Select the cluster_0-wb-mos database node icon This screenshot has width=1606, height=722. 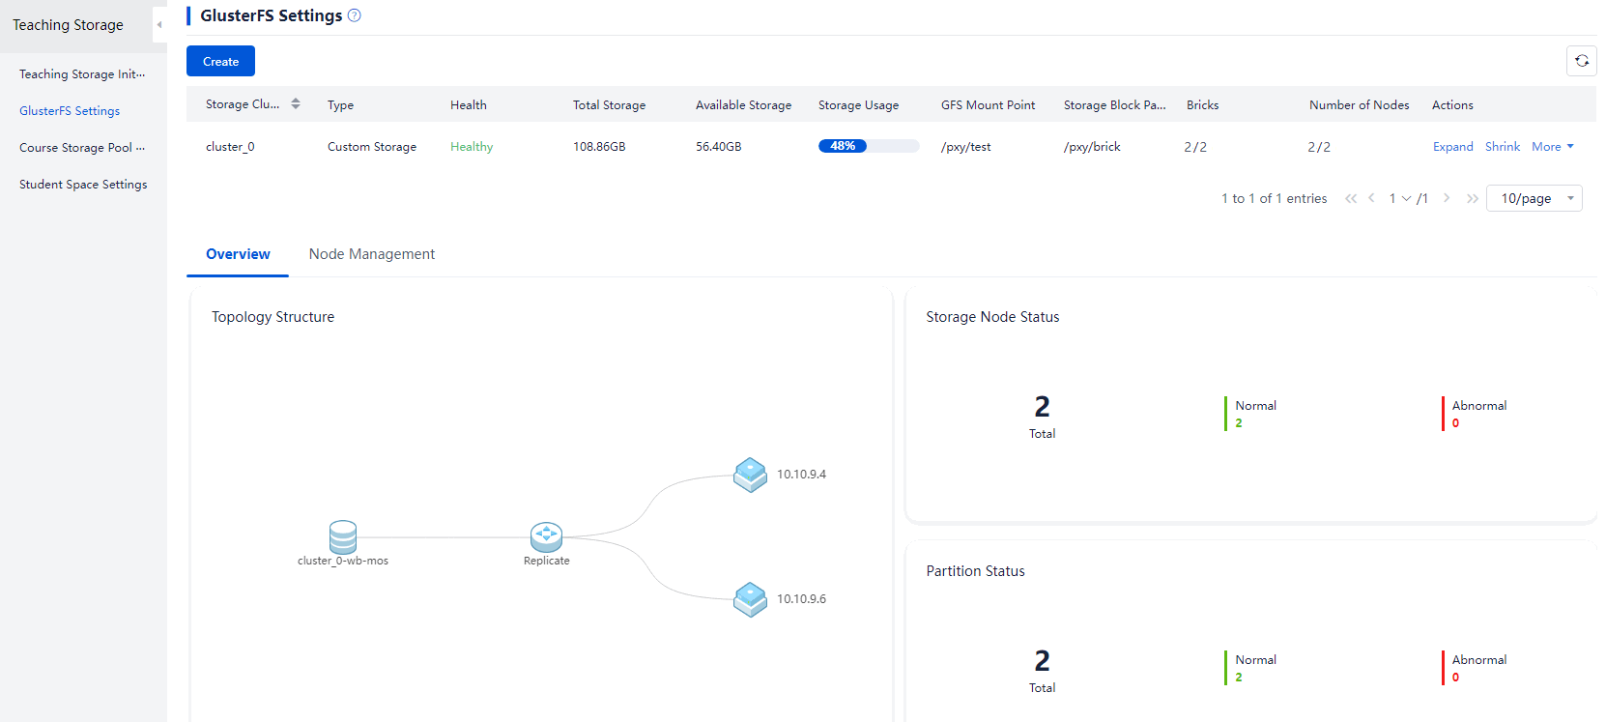(343, 535)
